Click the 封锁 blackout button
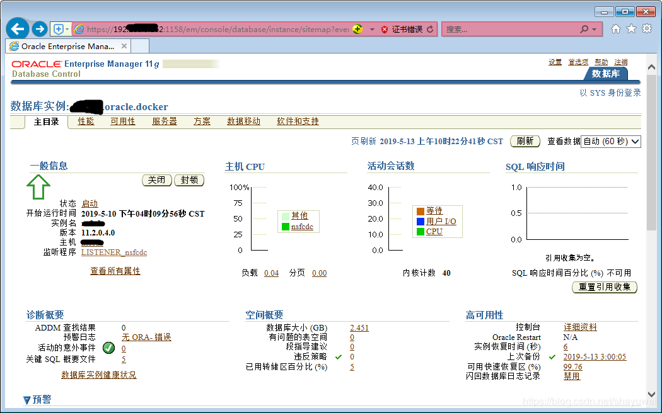Viewport: 662px width, 413px height. click(x=189, y=180)
